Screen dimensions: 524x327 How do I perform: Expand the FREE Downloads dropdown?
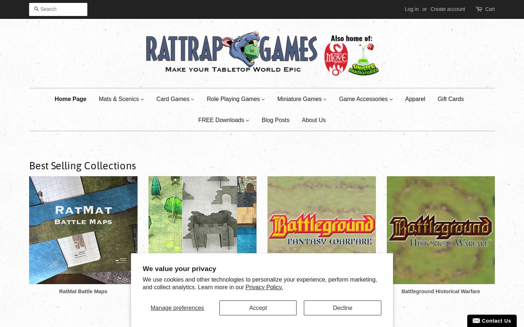pyautogui.click(x=224, y=120)
